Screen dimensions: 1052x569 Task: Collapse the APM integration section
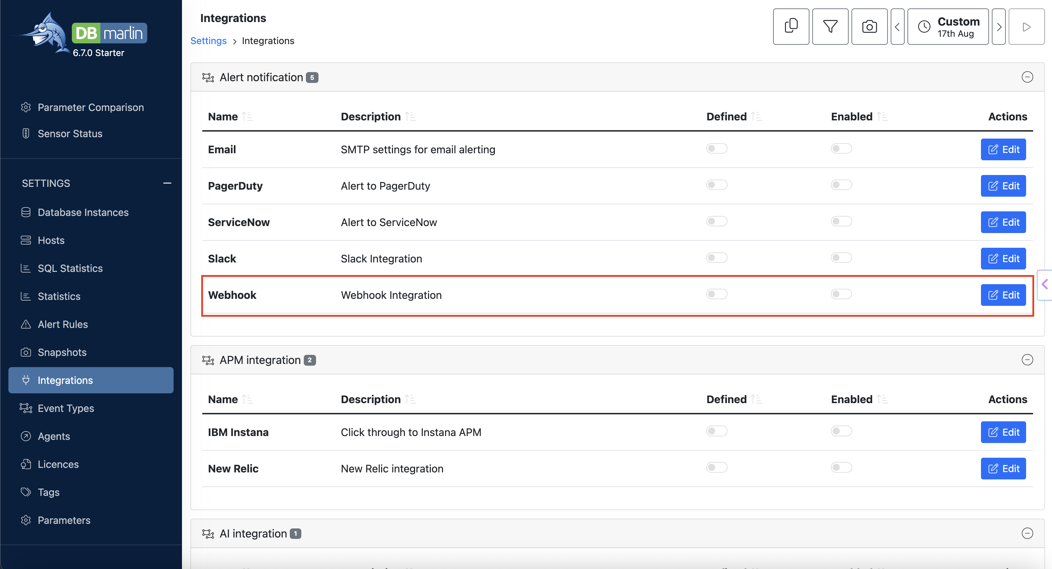1027,360
